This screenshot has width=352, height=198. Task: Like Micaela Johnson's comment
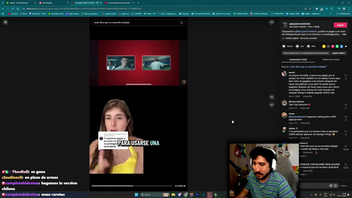coord(346,105)
